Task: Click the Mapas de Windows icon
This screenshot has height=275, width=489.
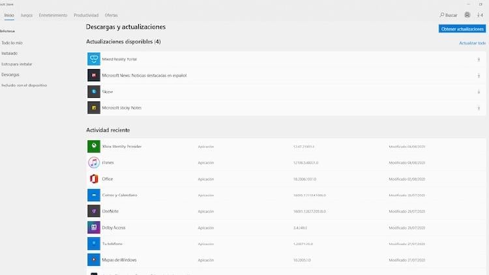Action: coord(93,260)
